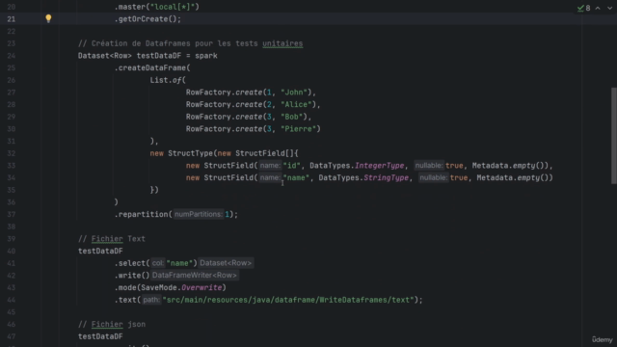Screen dimensions: 617x347
Task: Click variable testDataDF on declaration line
Action: [x=158, y=56]
